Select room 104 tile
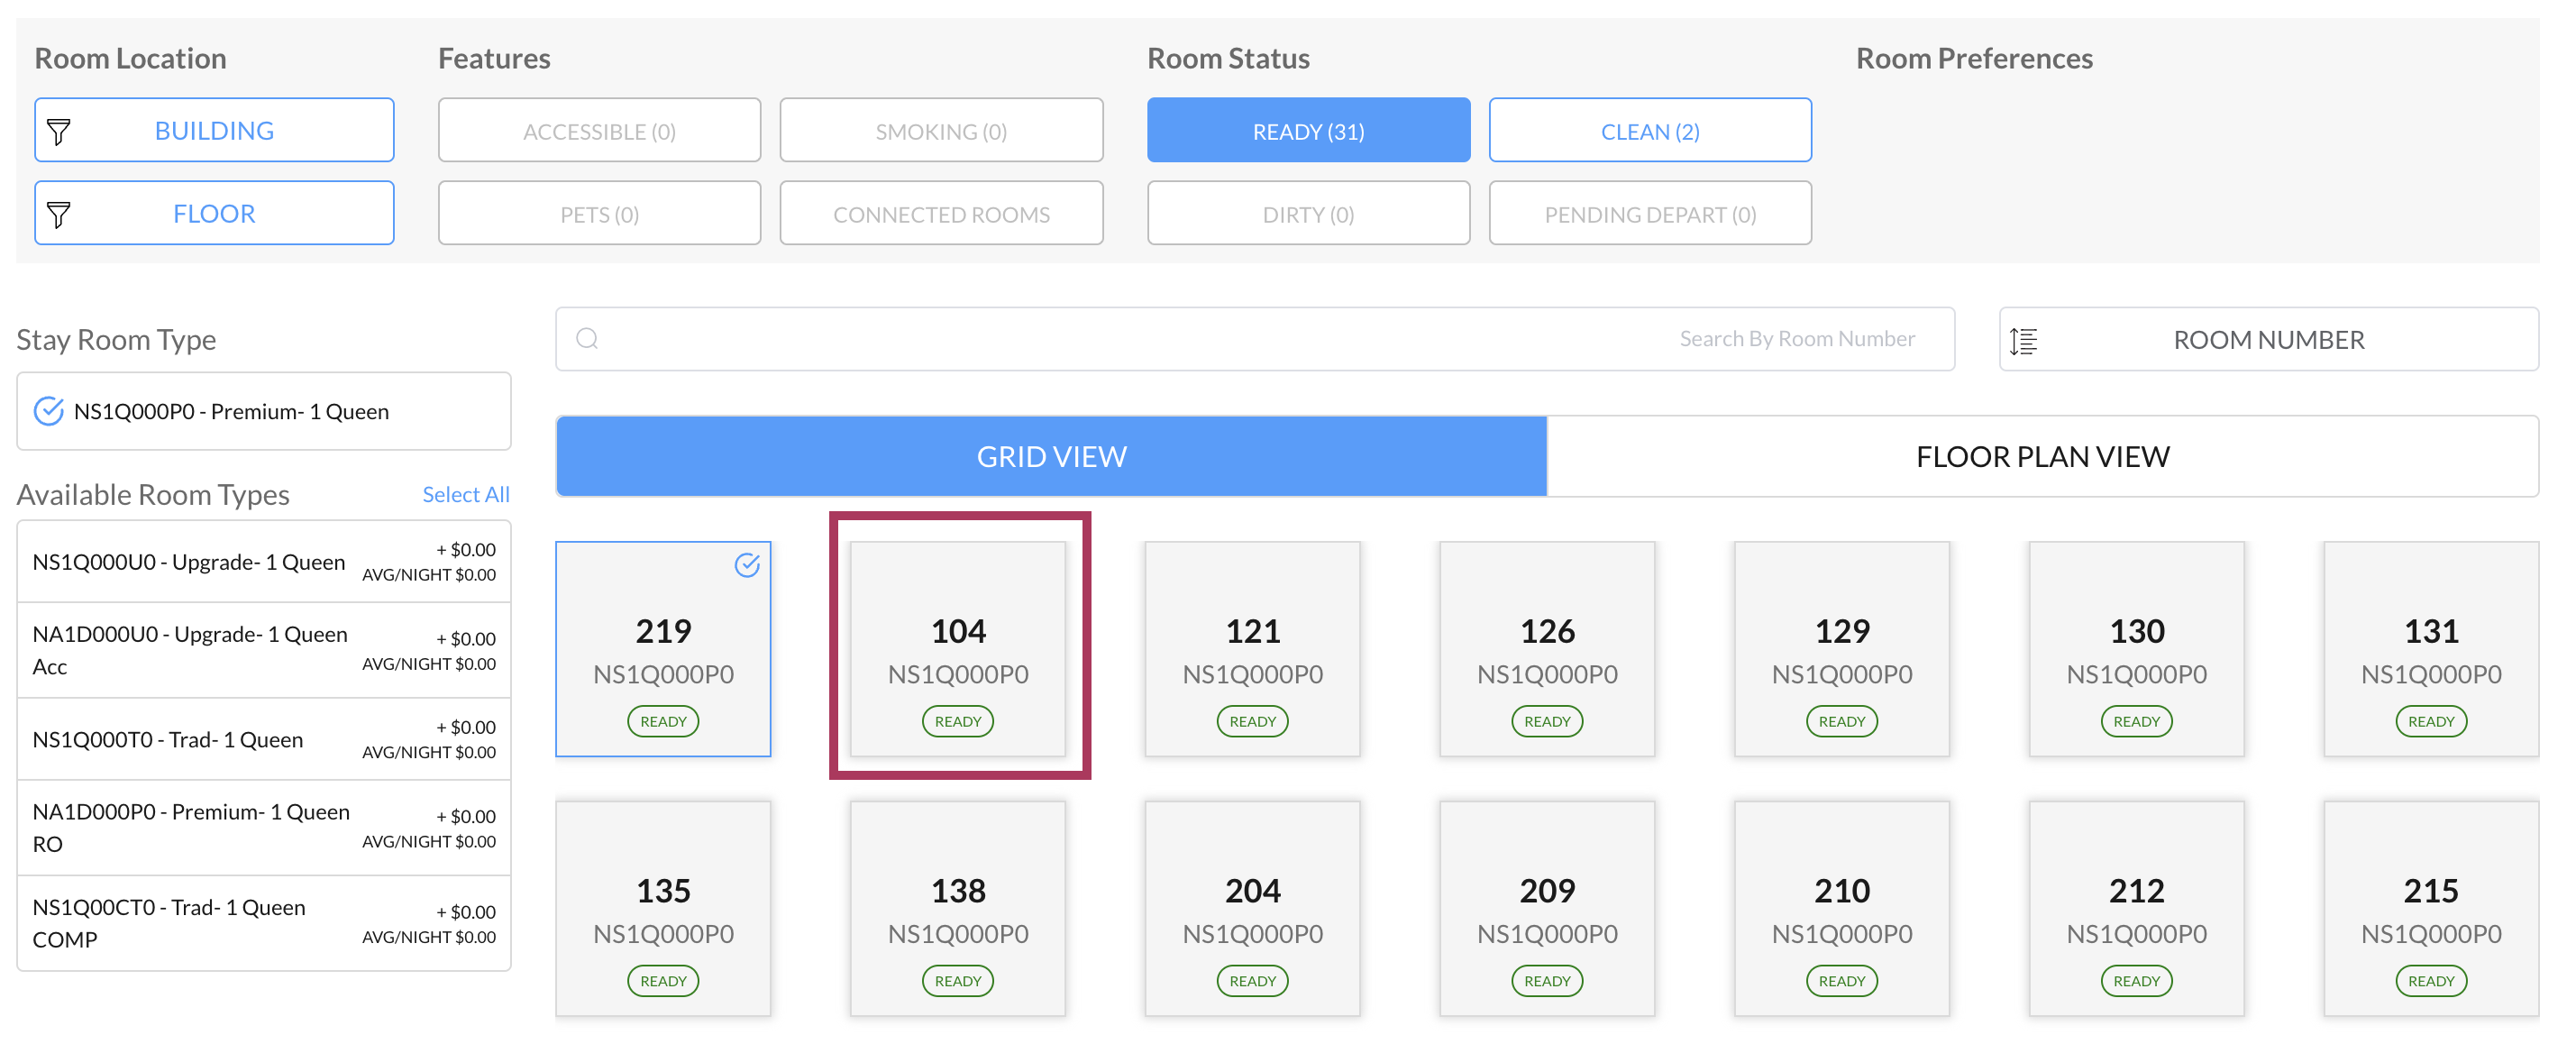2576x1044 pixels. tap(957, 647)
